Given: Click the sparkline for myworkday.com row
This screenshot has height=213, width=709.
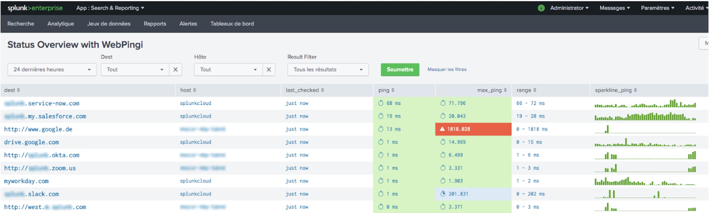Looking at the screenshot, I should (x=645, y=181).
